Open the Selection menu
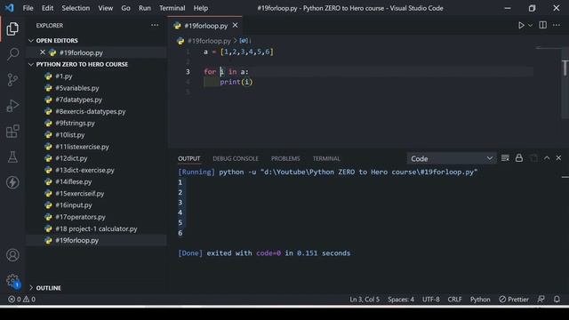This screenshot has height=320, width=569. click(76, 8)
